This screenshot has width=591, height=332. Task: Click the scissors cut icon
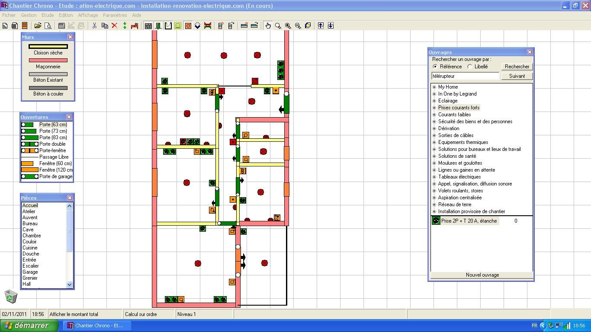(94, 26)
